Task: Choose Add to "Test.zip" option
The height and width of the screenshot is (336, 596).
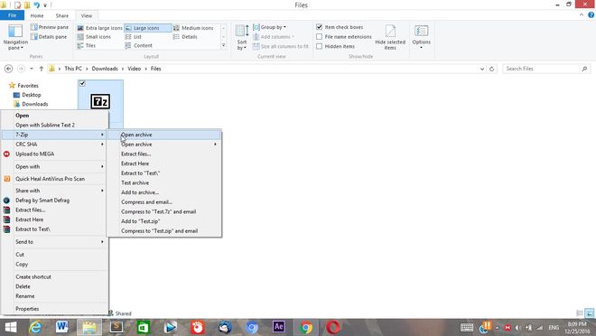Action: [x=164, y=221]
